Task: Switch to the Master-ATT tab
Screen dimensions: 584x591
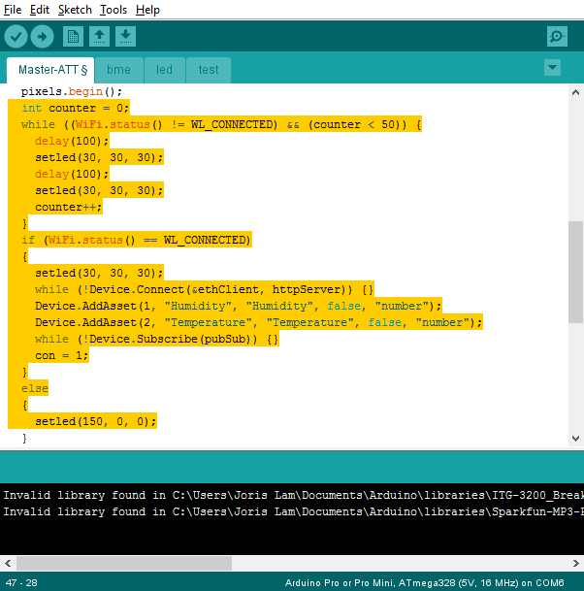Action: pos(50,70)
